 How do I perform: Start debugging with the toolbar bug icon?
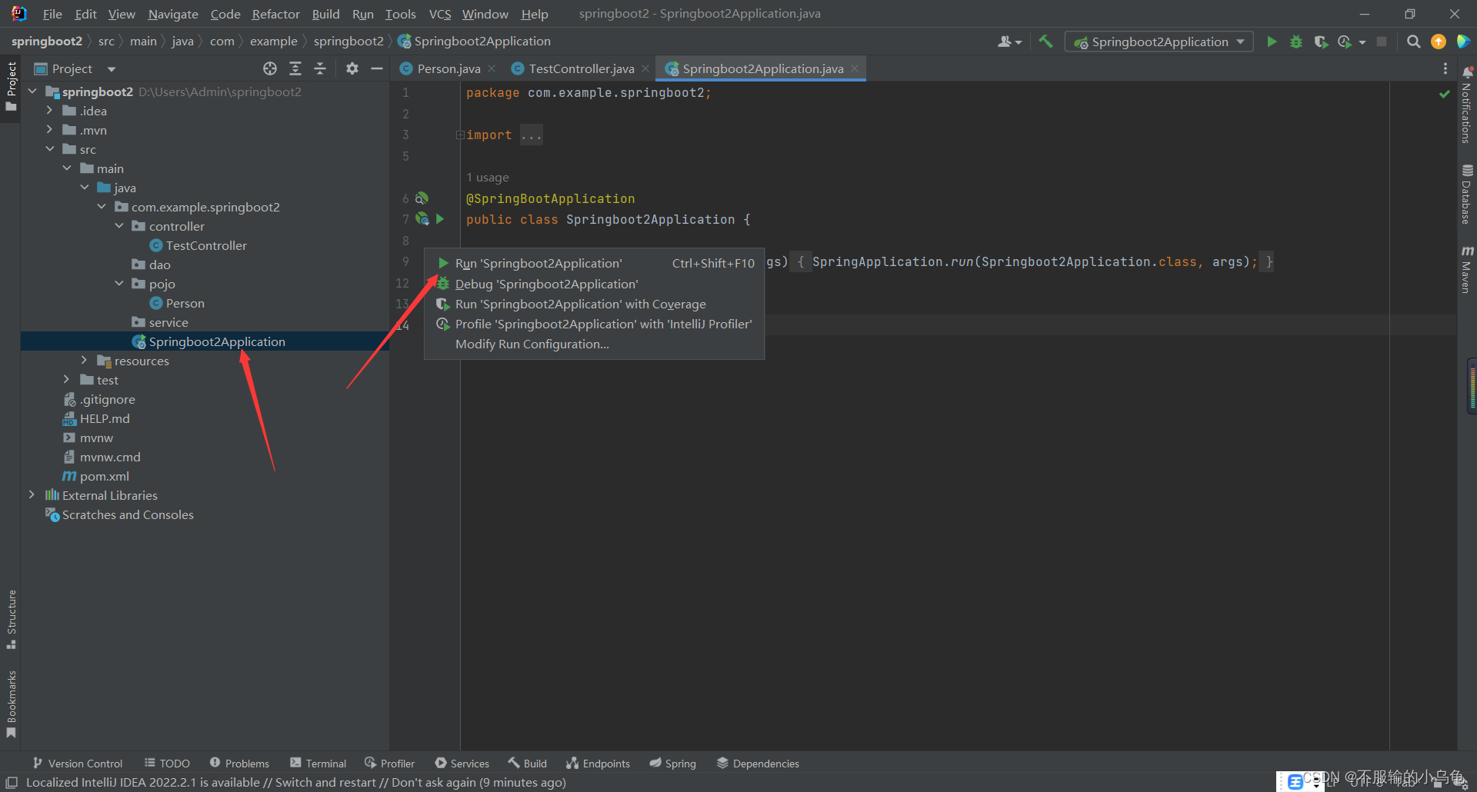tap(1296, 42)
